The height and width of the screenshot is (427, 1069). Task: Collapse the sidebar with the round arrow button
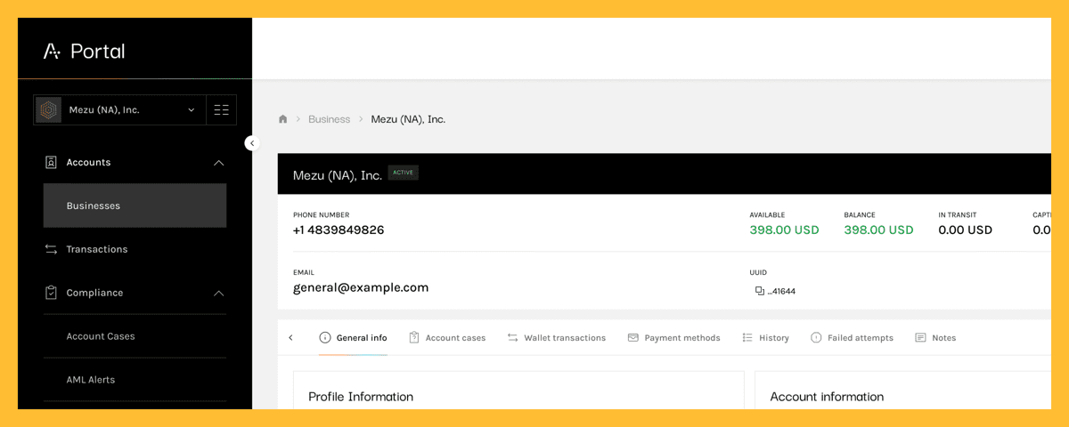[252, 143]
